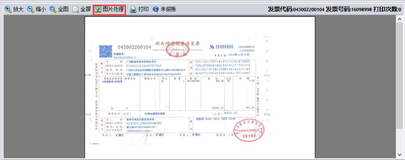
Task: Click the 全图 fit-image magnifier icon
Action: click(x=53, y=9)
